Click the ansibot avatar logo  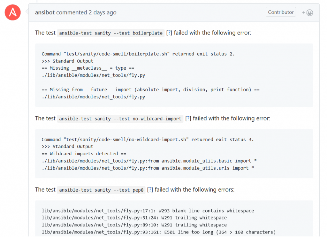point(13,12)
